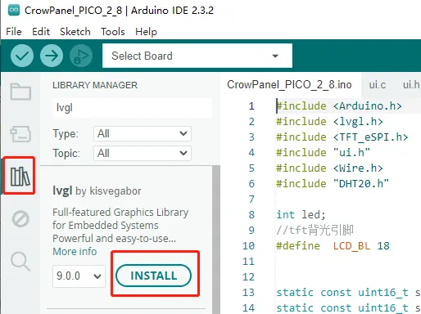Click the Verify checkmark button
The height and width of the screenshot is (314, 421).
click(22, 56)
